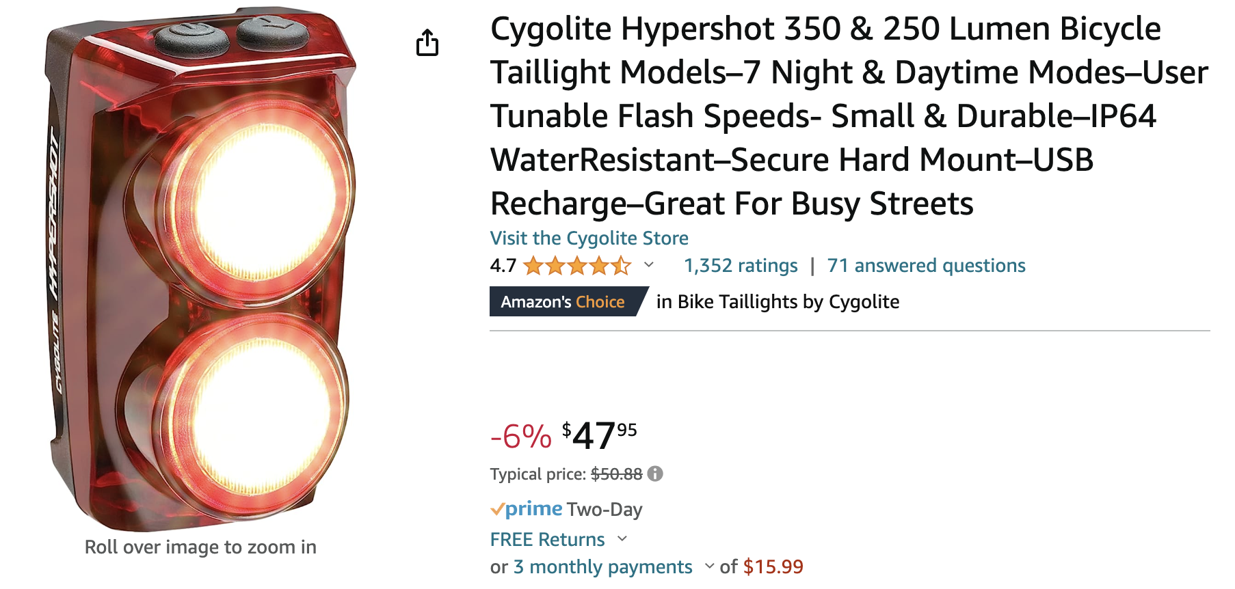Image resolution: width=1235 pixels, height=589 pixels.
Task: Expand the star rating breakdown chevron
Action: pyautogui.click(x=649, y=264)
